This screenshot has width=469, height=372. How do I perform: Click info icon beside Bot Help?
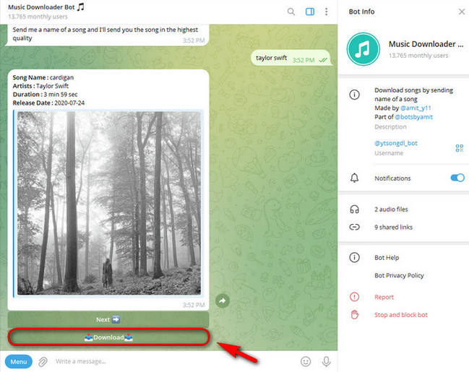354,257
